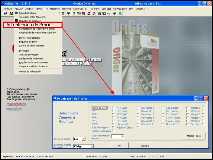Click the purple shopping cart toolbar icon
This screenshot has width=213, height=160.
(x=83, y=14)
